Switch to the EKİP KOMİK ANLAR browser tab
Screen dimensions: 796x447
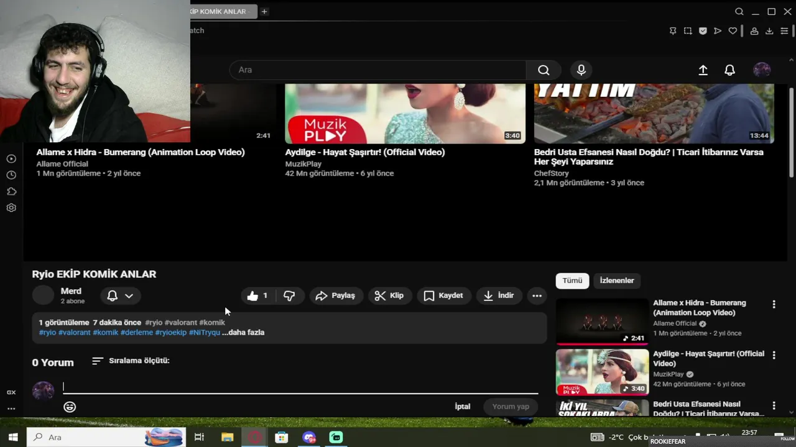[x=224, y=11]
